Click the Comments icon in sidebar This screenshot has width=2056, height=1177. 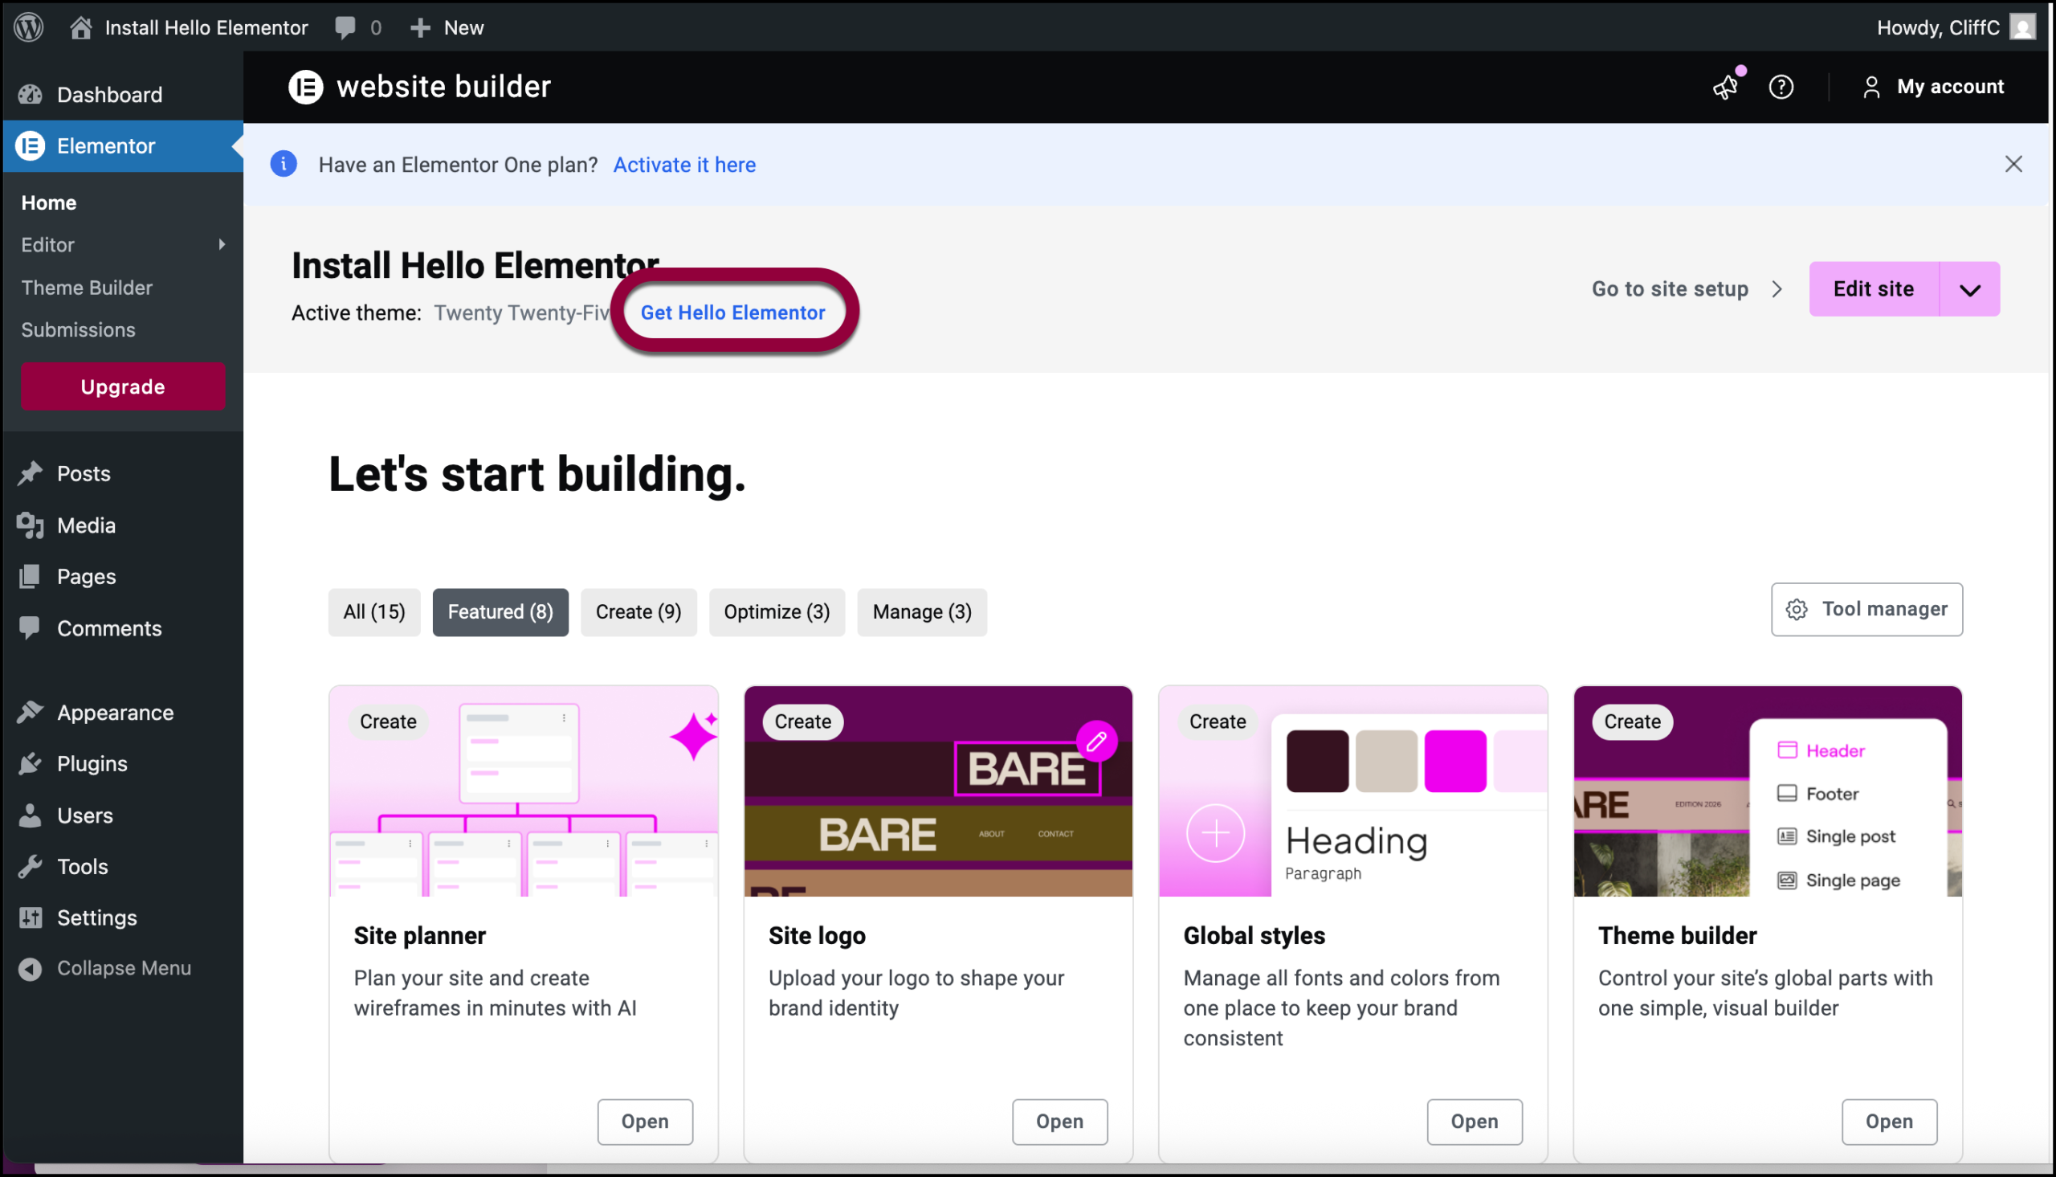point(30,628)
